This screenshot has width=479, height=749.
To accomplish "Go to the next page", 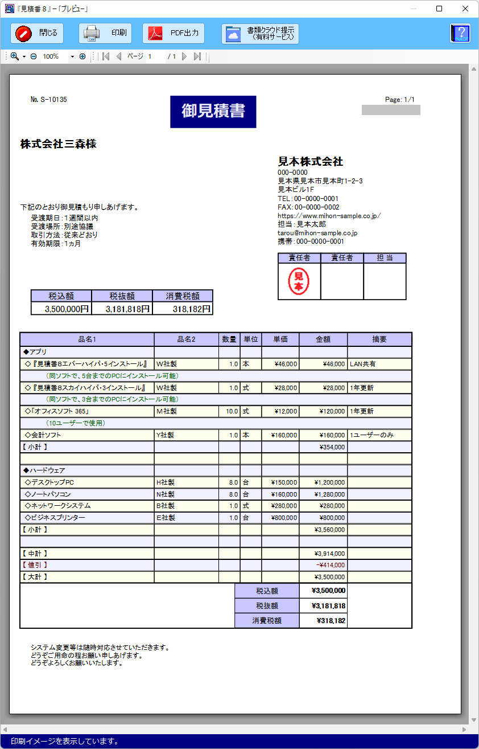I will point(184,56).
